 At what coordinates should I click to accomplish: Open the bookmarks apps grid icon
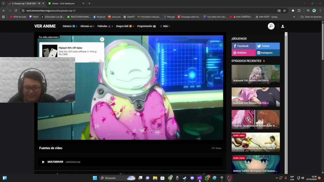[3, 17]
